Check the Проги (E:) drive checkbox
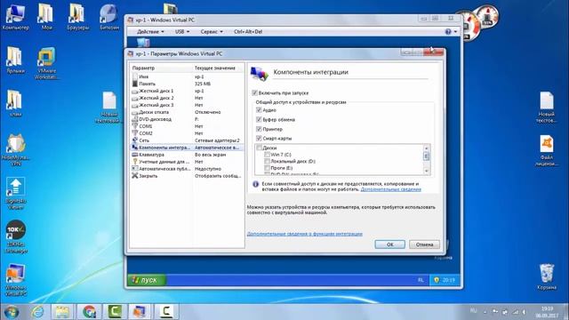 tap(267, 168)
